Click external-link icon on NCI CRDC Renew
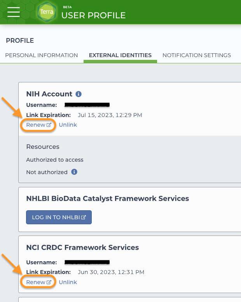The width and height of the screenshot is (241, 302). point(49,282)
